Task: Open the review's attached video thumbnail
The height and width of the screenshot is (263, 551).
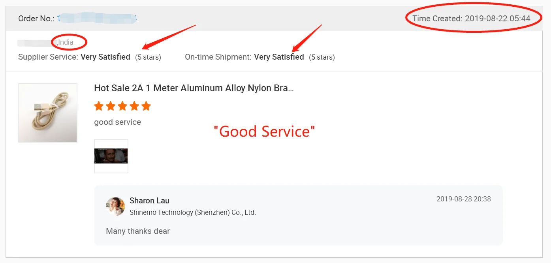Action: click(111, 156)
